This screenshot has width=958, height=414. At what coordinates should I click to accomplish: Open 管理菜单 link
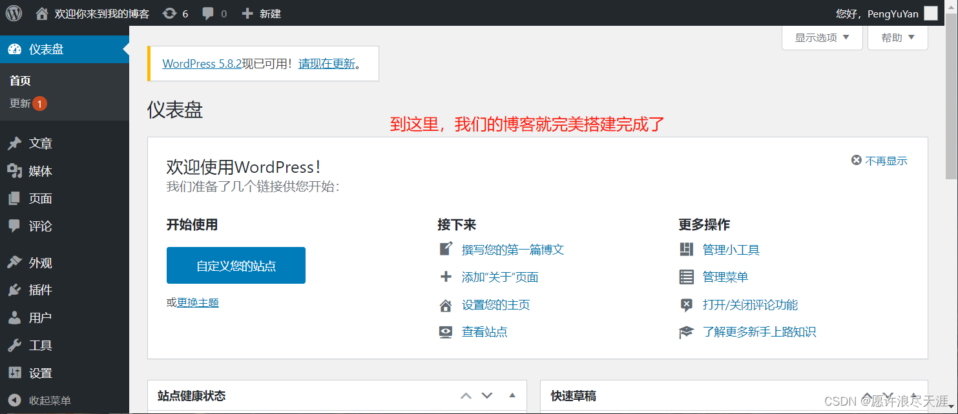tap(725, 277)
